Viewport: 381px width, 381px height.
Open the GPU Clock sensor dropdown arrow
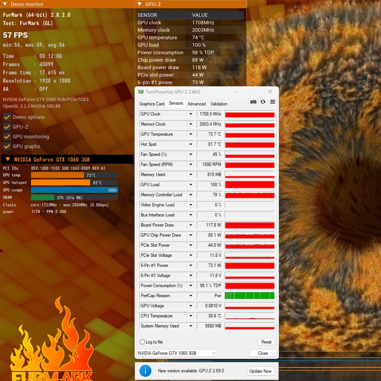click(x=191, y=114)
